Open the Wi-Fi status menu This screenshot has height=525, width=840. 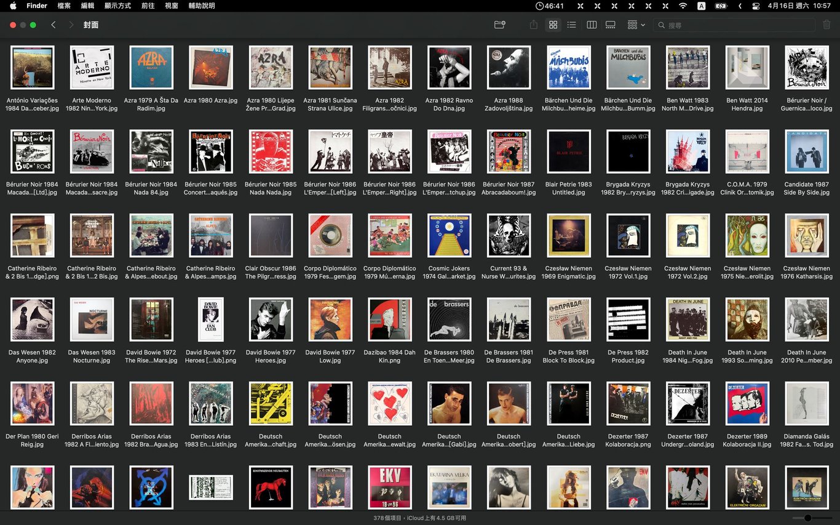[683, 6]
